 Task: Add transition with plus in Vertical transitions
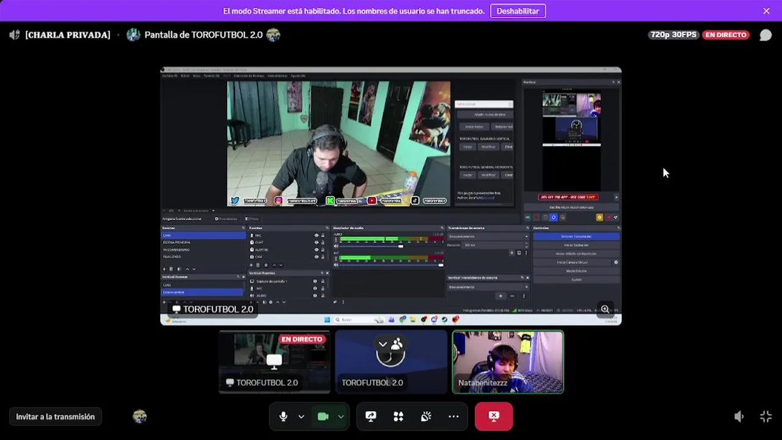pos(500,296)
